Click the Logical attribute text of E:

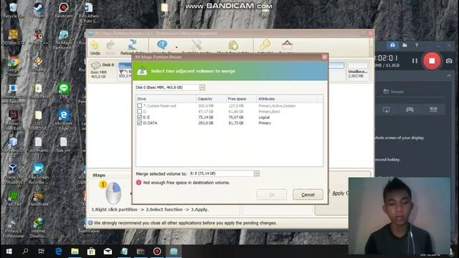pyautogui.click(x=264, y=118)
